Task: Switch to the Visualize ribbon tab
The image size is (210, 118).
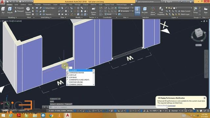Action: point(38,5)
